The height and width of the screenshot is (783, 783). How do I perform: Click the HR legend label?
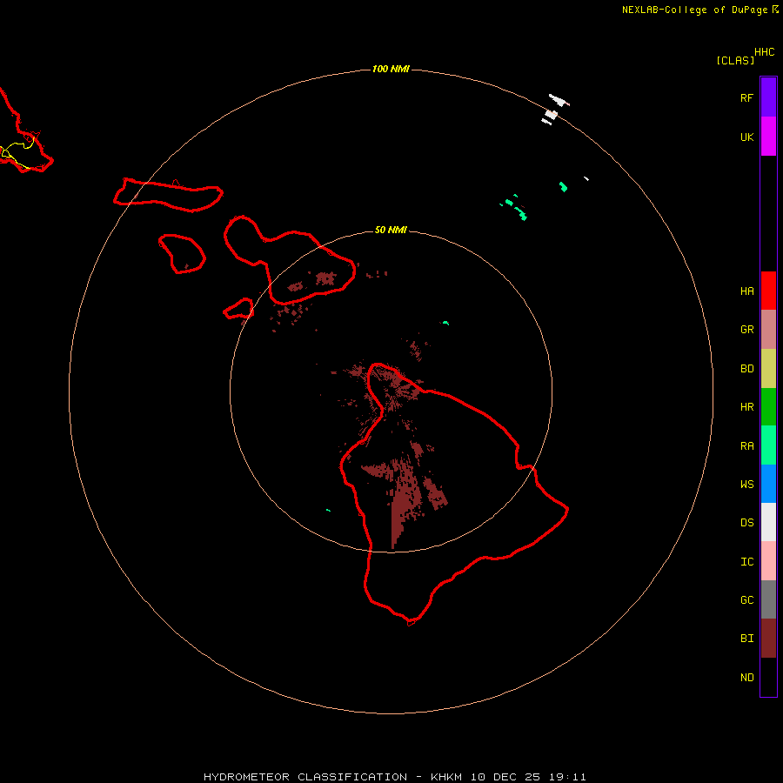coord(746,407)
